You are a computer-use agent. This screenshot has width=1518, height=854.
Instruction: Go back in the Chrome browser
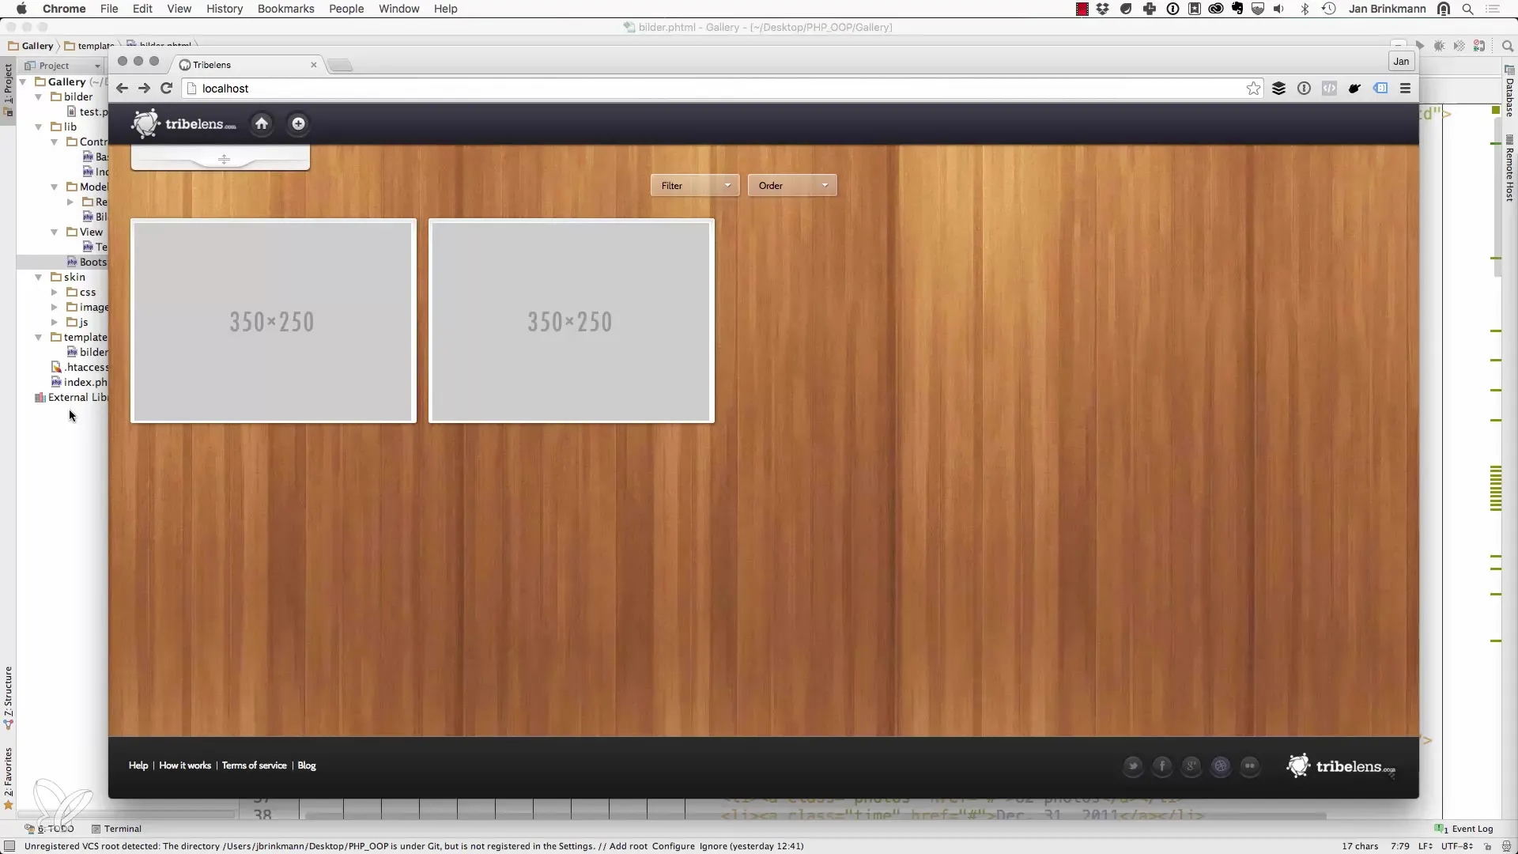coord(122,89)
